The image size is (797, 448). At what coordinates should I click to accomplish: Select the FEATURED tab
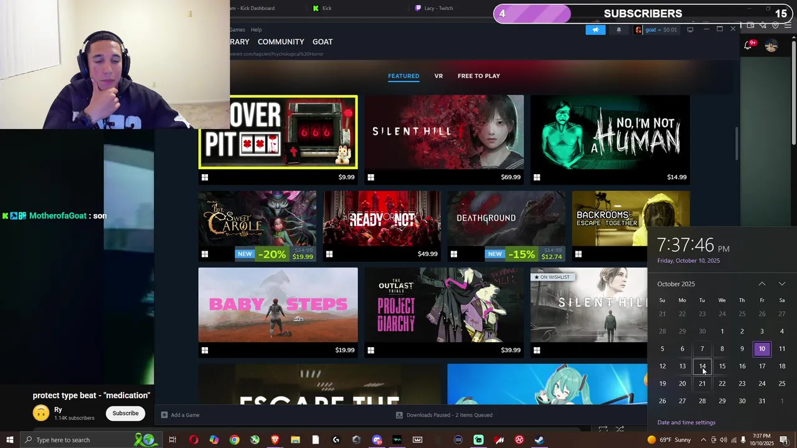coord(403,76)
